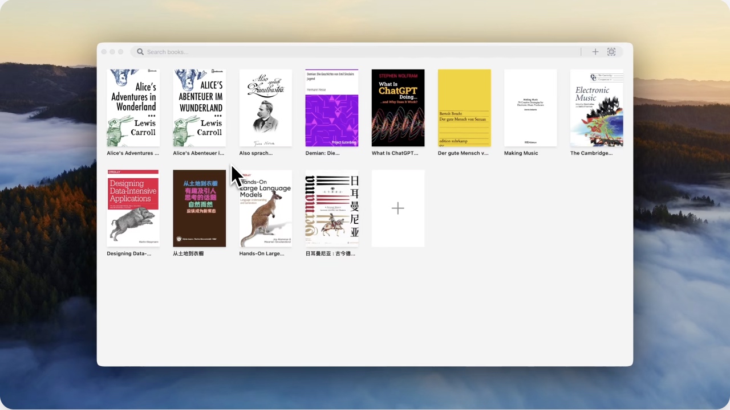Select the yellow Der gute Mensch cover
This screenshot has height=410, width=730.
click(464, 108)
